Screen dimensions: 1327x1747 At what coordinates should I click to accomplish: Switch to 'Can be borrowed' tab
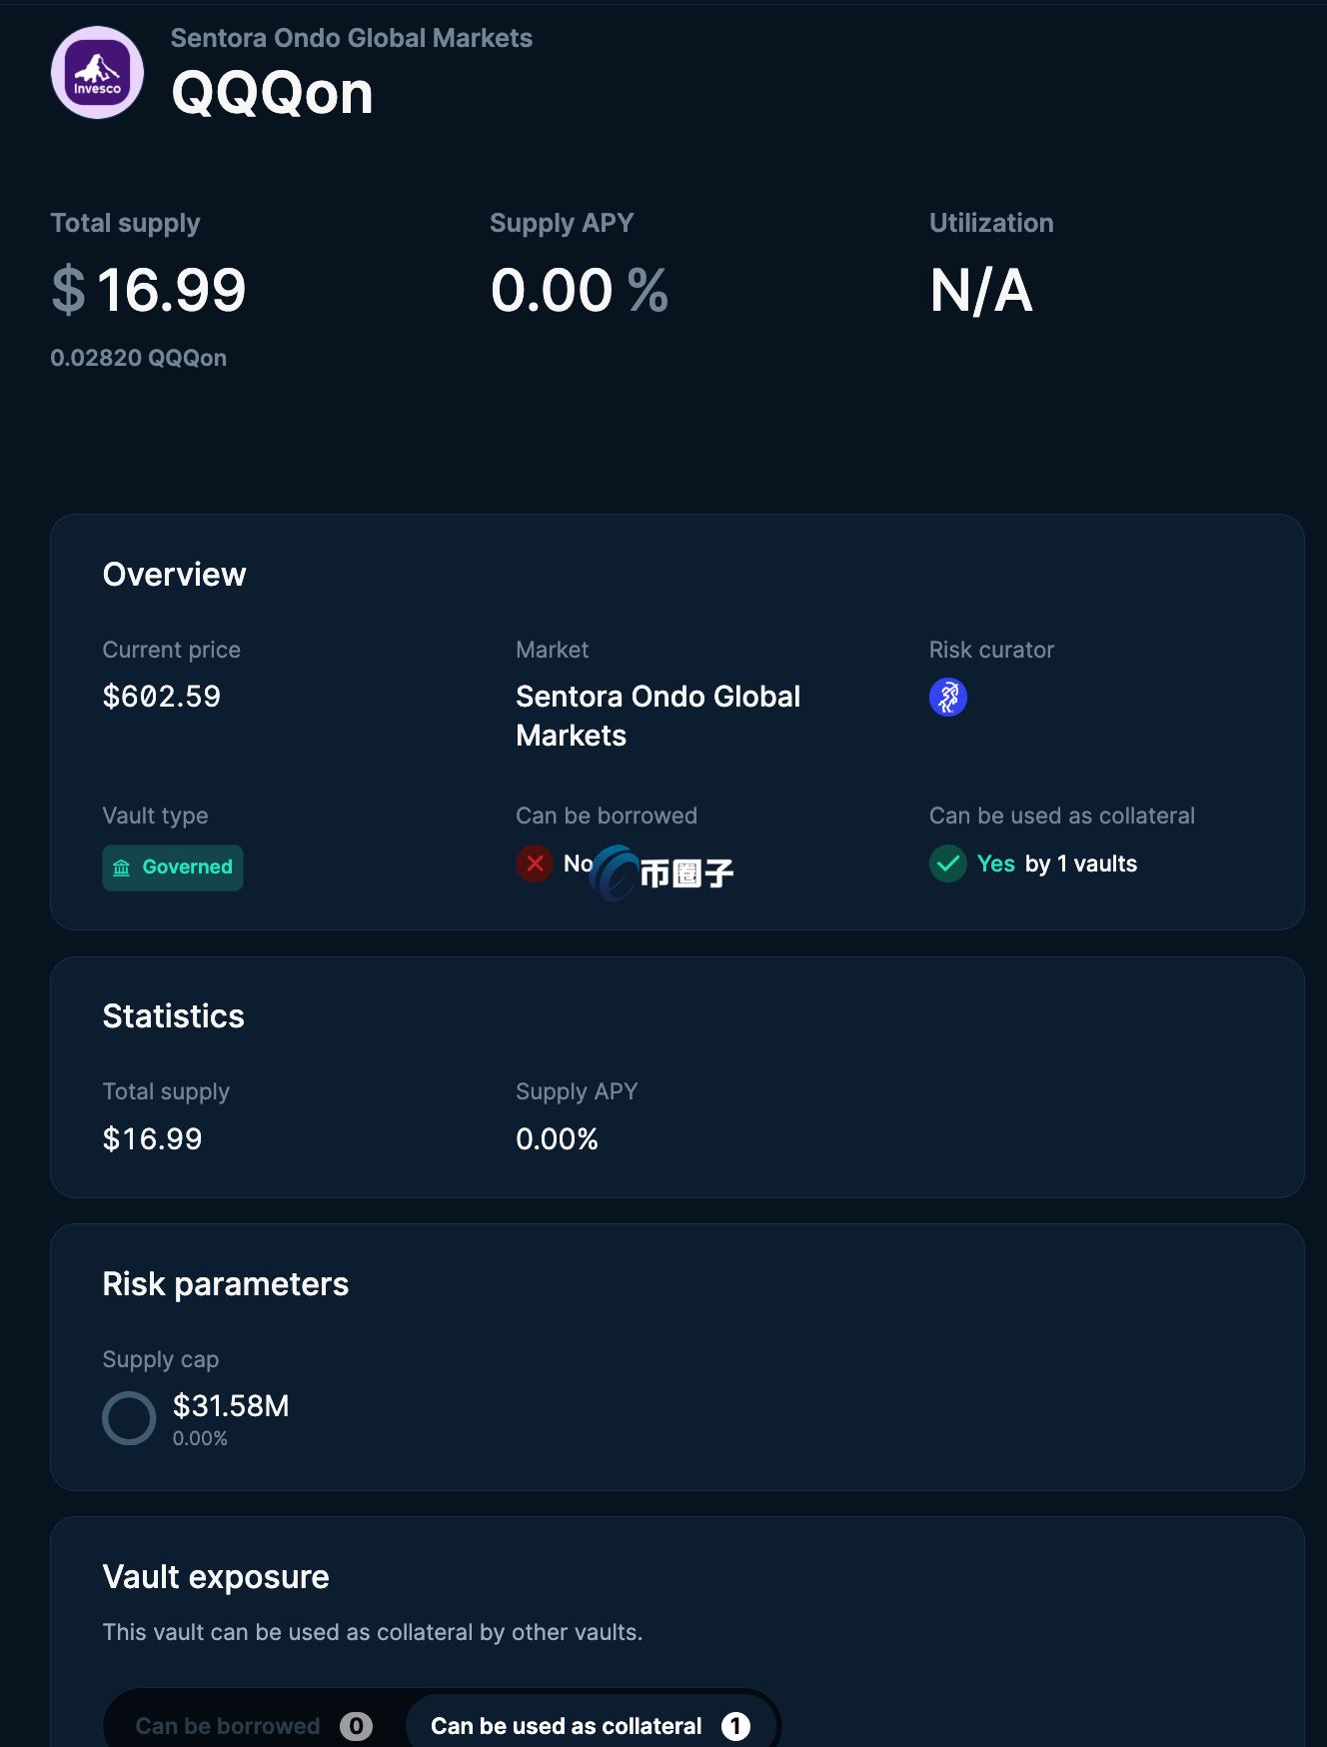pos(228,1726)
